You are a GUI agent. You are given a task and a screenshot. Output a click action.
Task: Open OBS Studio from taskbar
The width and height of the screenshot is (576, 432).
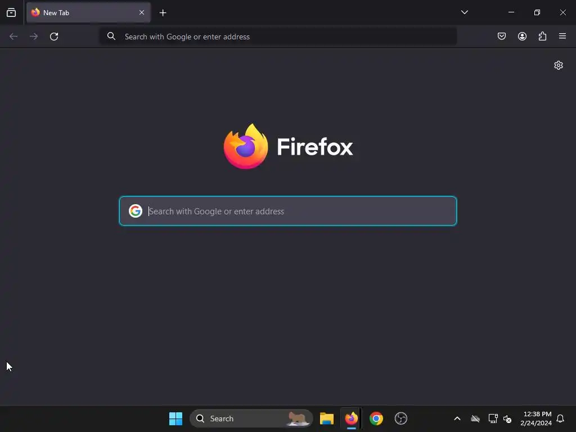click(x=400, y=418)
